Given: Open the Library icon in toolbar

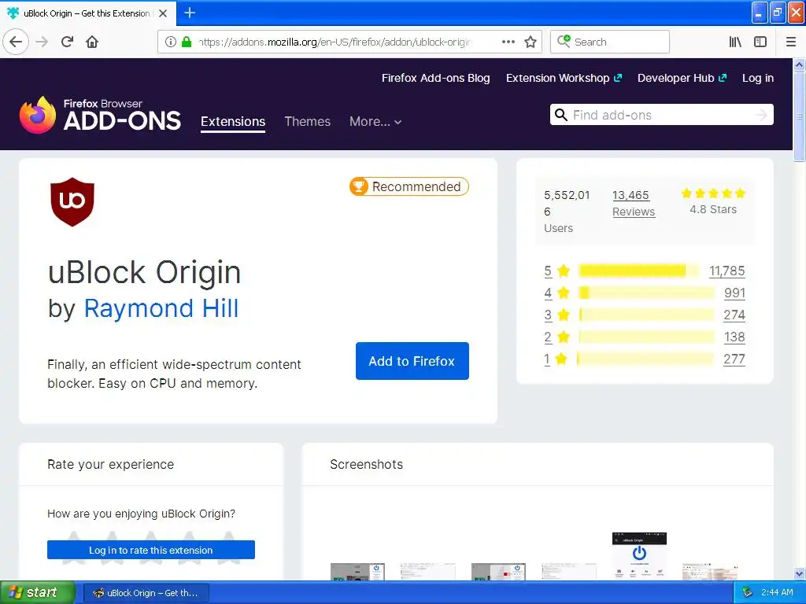Looking at the screenshot, I should [x=735, y=42].
